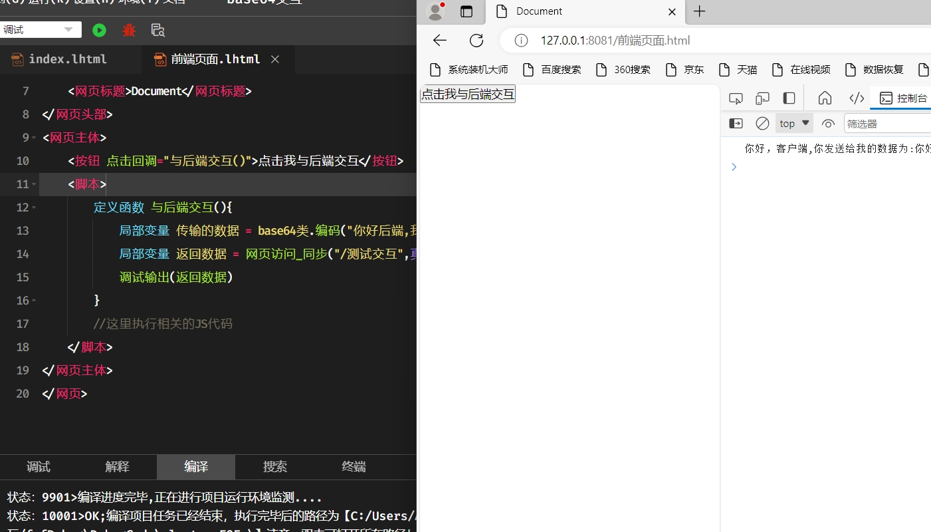The image size is (931, 532).
Task: Close the 前端页面.lhtml editor tab
Action: pyautogui.click(x=275, y=59)
